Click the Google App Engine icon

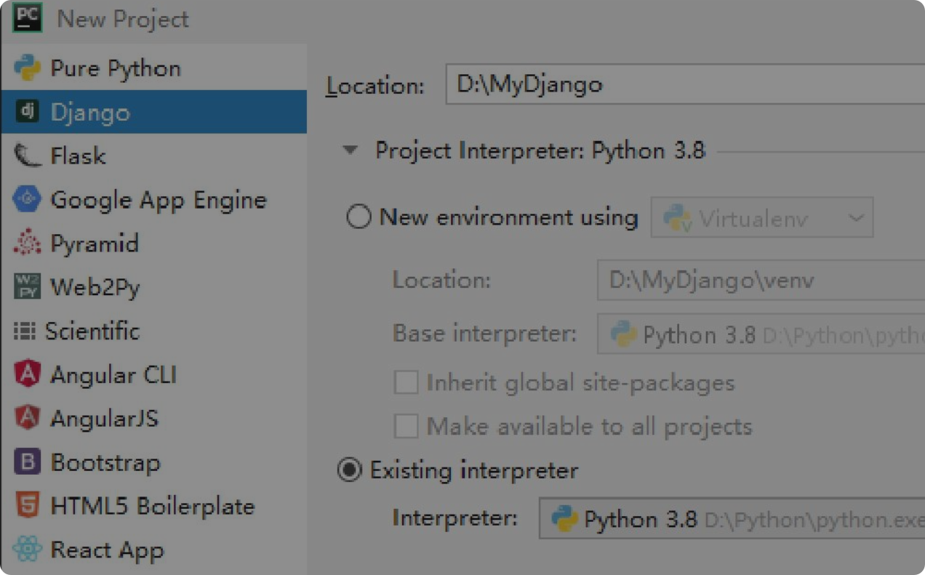(27, 199)
